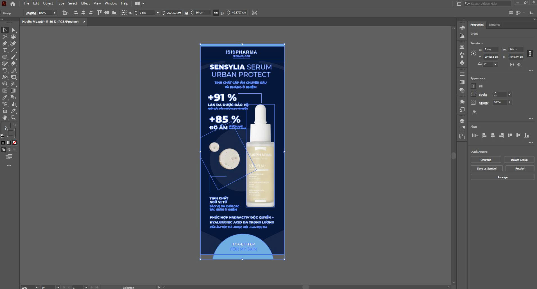Choose the Ellipse tool
This screenshot has height=289, width=537.
coord(5,57)
